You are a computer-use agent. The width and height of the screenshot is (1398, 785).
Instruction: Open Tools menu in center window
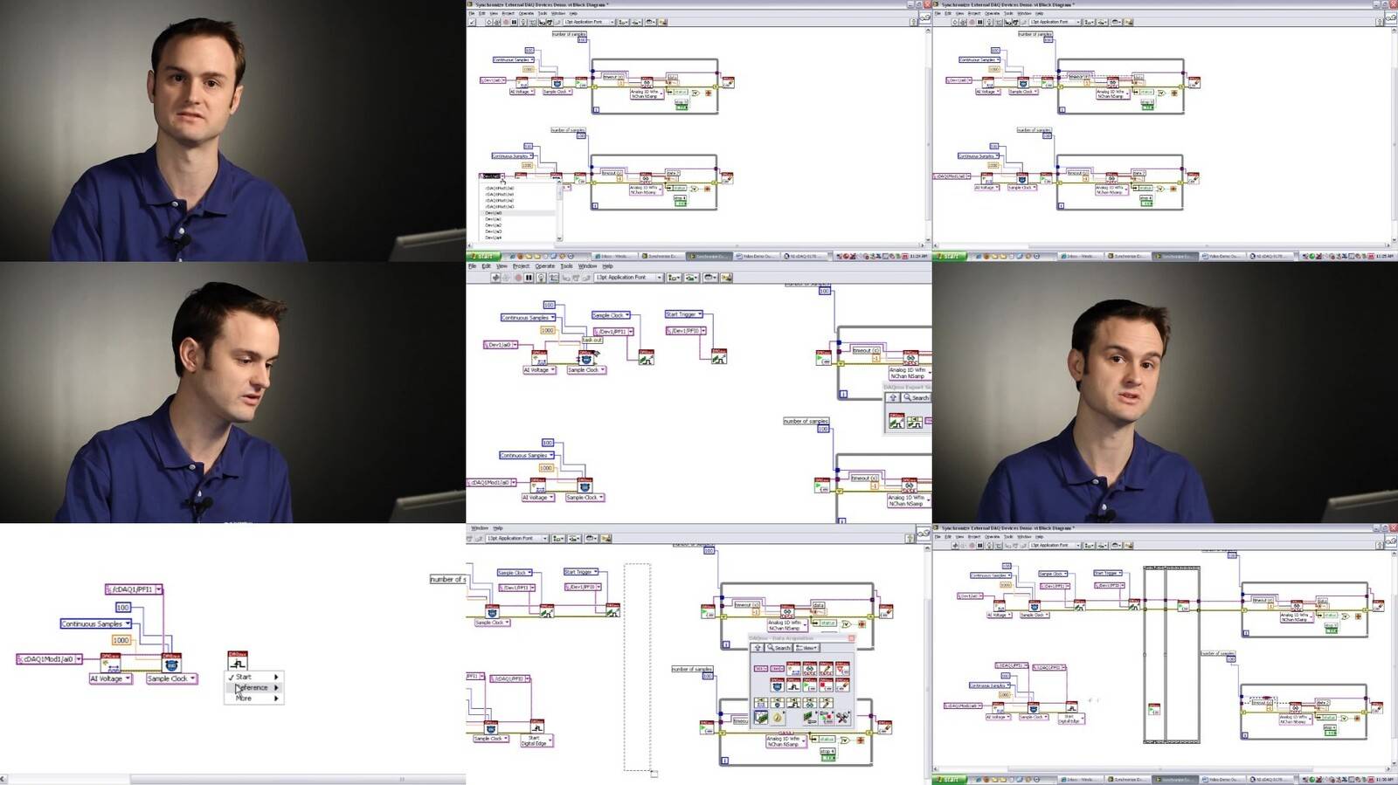point(567,266)
